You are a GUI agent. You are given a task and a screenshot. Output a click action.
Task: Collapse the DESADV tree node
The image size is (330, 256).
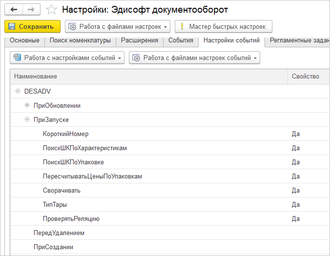coord(18,91)
